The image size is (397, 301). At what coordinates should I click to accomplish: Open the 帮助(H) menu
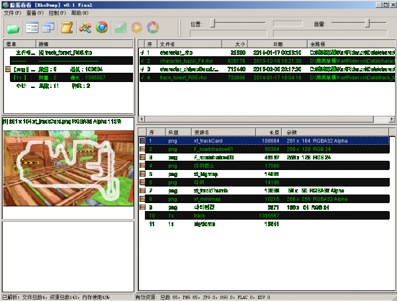79,13
